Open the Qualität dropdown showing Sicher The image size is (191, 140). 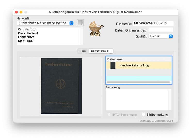tap(161, 36)
